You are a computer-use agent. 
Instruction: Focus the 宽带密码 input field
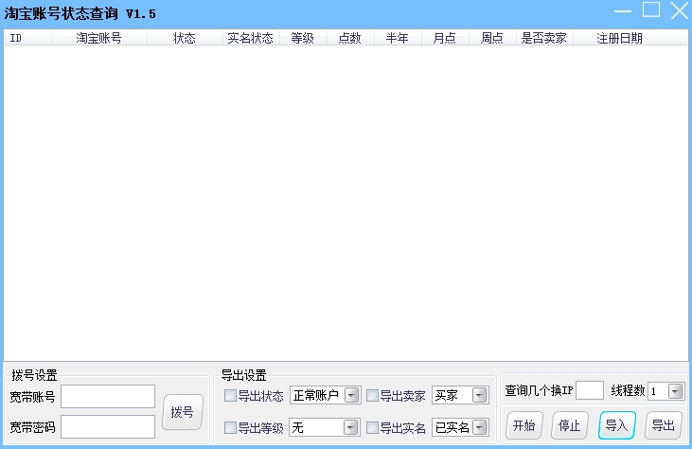[x=108, y=426]
